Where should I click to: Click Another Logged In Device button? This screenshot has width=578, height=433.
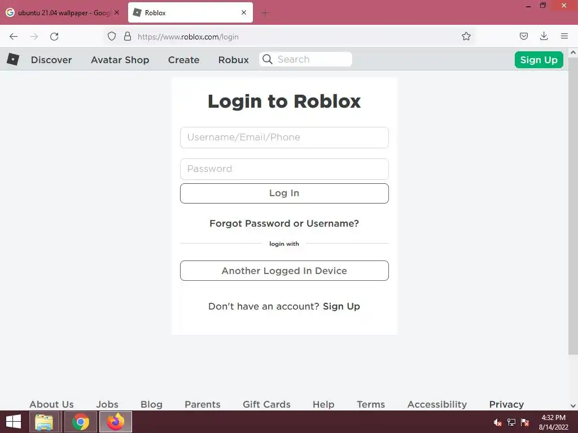(x=284, y=271)
